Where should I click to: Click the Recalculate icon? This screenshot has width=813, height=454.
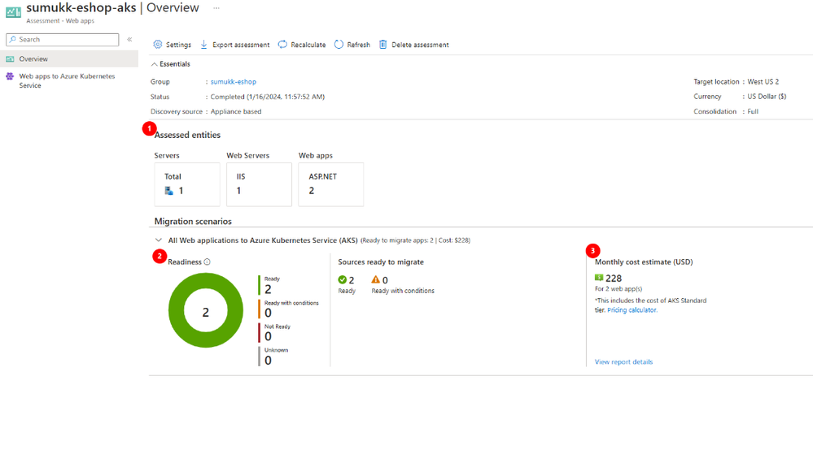click(282, 45)
